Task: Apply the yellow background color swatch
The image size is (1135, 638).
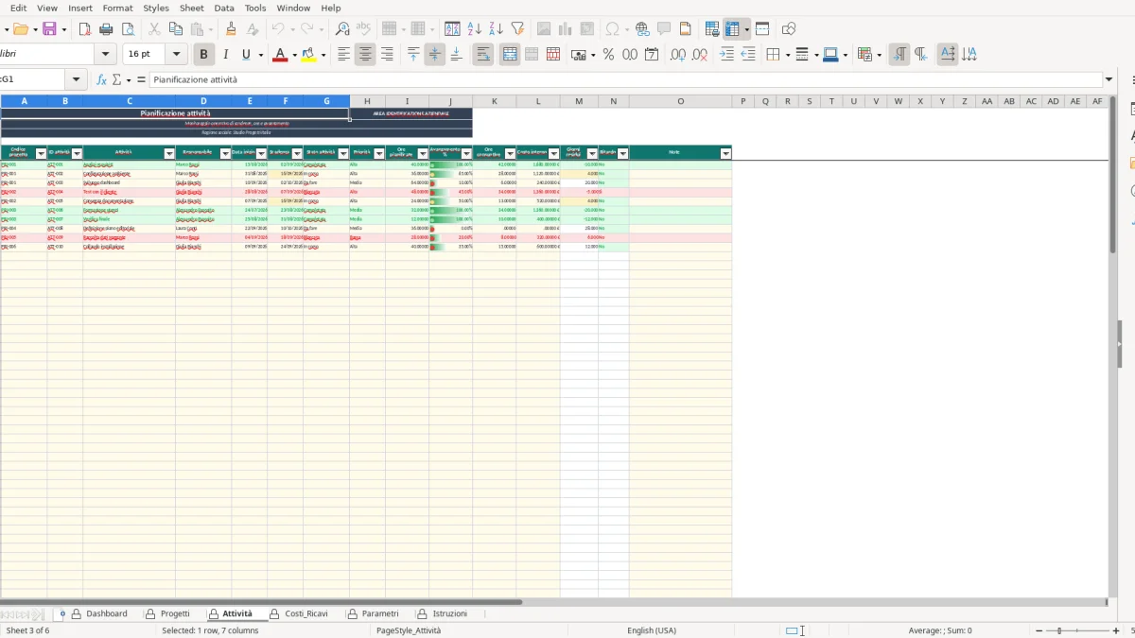Action: [308, 55]
